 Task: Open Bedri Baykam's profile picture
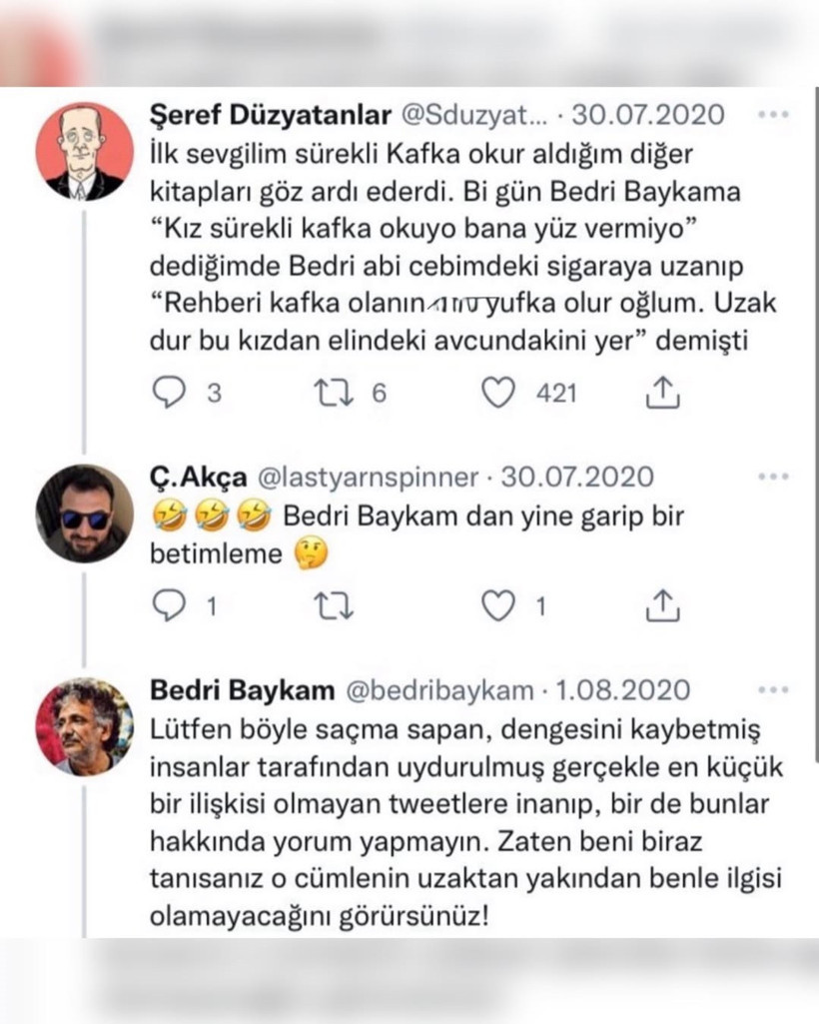tap(85, 726)
